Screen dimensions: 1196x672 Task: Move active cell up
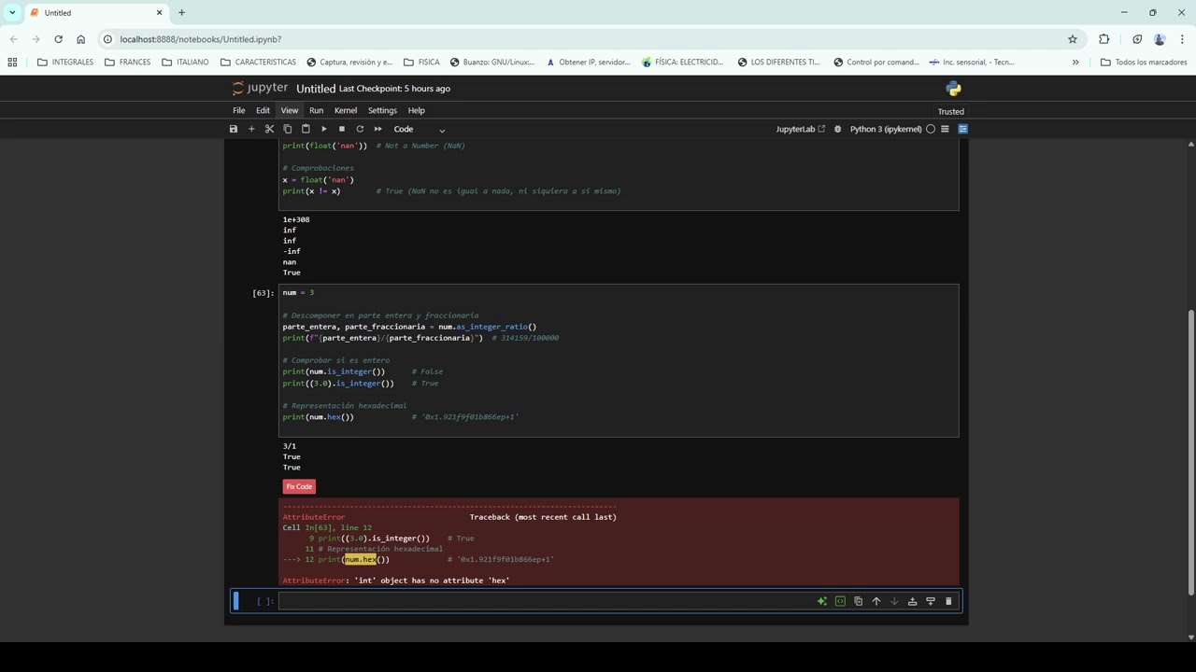[x=876, y=601]
